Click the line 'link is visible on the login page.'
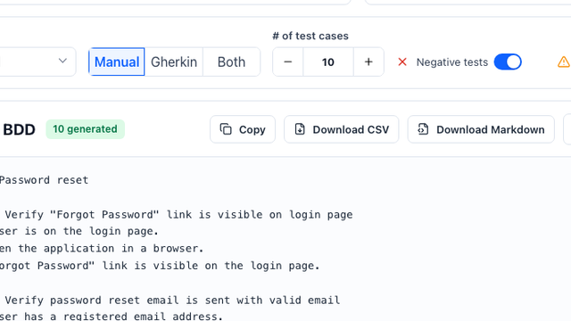Screen dimensions: 571x321 [x=160, y=266]
